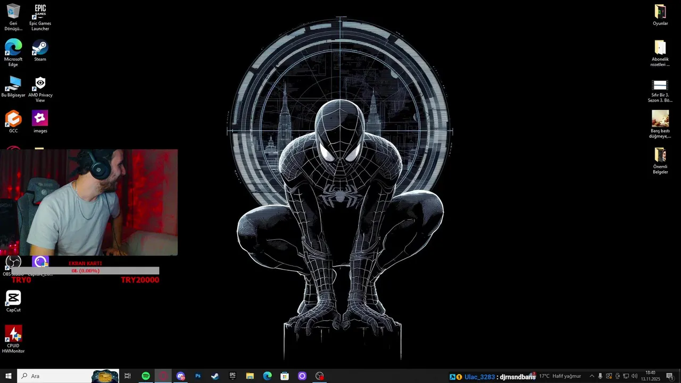Open the Bu Bilgisayar desktop icon
The height and width of the screenshot is (383, 681).
tap(13, 86)
